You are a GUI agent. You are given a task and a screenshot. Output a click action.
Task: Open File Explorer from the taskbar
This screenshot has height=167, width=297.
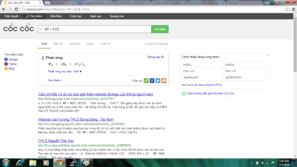pos(33,163)
